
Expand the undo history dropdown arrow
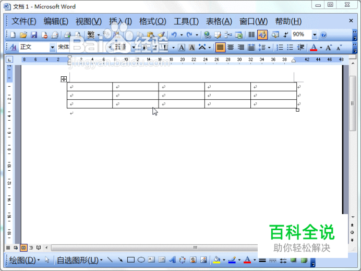pyautogui.click(x=182, y=35)
